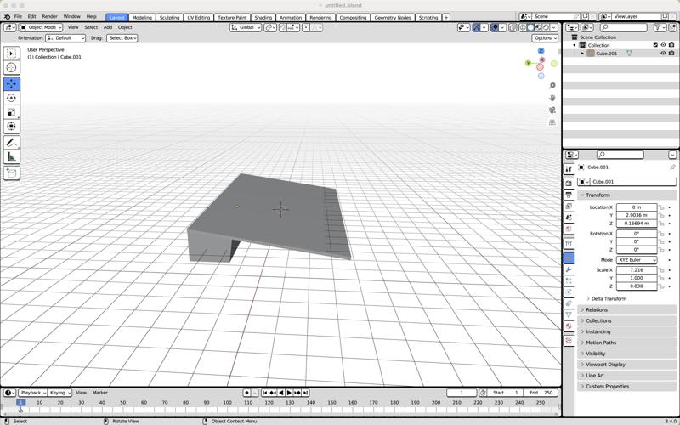Select the Add Cube tool

tap(12, 173)
